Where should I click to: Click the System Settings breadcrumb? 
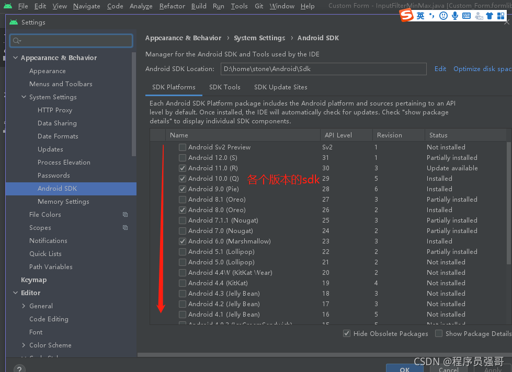point(259,38)
